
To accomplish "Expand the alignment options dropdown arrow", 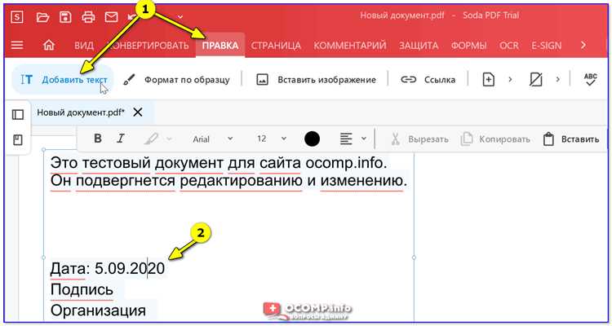I will [364, 139].
